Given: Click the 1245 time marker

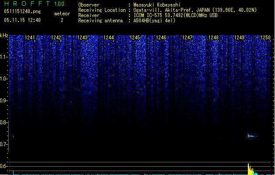Looking at the screenshot, I should pos(135,38).
